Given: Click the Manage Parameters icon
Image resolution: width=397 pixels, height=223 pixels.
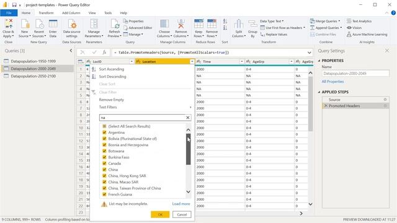Looking at the screenshot, I should tap(94, 24).
